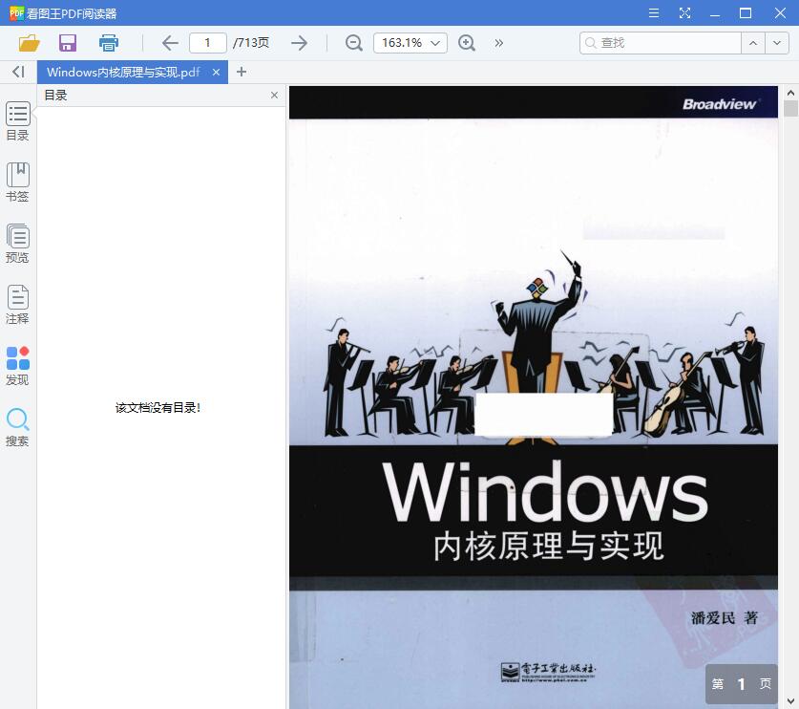
Task: Click the /713页 total pages label
Action: coord(251,43)
